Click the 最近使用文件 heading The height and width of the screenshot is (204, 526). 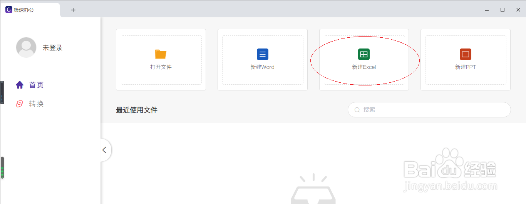point(137,110)
